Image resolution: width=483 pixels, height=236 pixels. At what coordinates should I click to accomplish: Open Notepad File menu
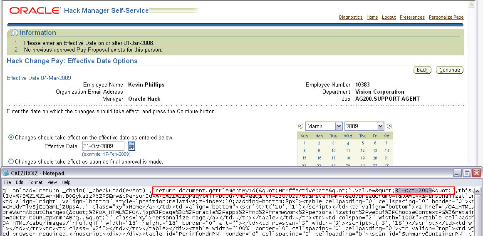(8, 182)
